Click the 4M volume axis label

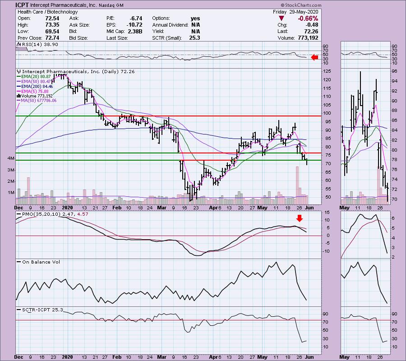(x=11, y=158)
